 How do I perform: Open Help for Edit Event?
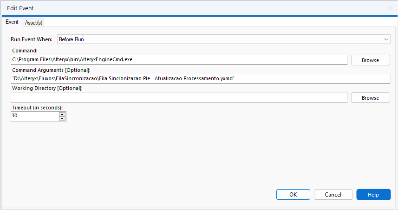pyautogui.click(x=373, y=195)
